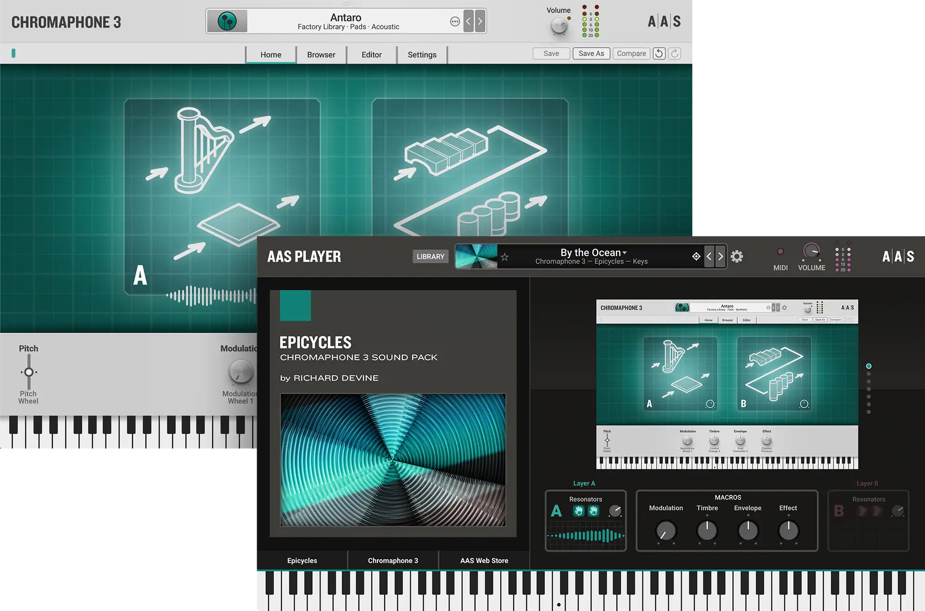Screen dimensions: 925x611
Task: Adjust the Chromaphone 3 Volume knob
Action: click(559, 26)
